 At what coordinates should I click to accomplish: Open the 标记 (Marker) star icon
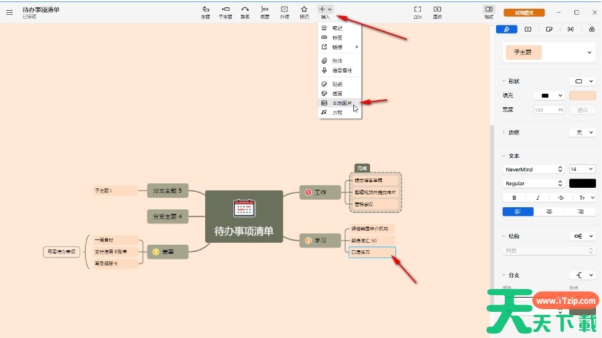pos(304,11)
